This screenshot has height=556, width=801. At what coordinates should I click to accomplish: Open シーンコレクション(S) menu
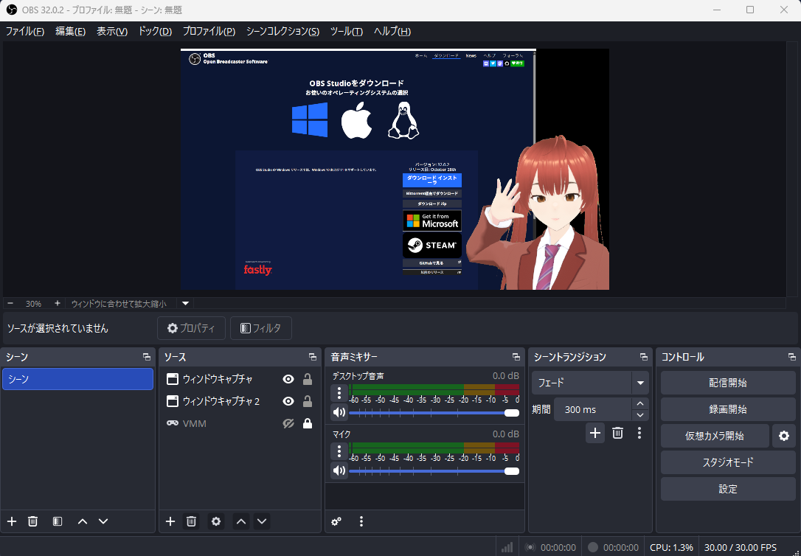tap(282, 32)
